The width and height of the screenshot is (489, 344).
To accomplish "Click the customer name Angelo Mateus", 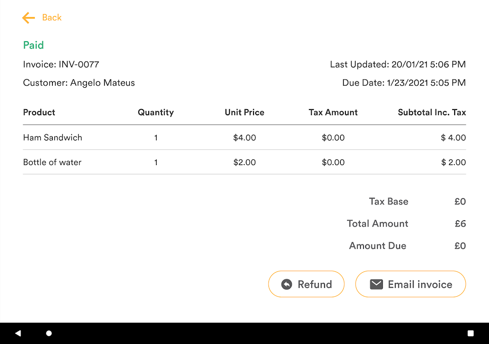I will pyautogui.click(x=103, y=83).
